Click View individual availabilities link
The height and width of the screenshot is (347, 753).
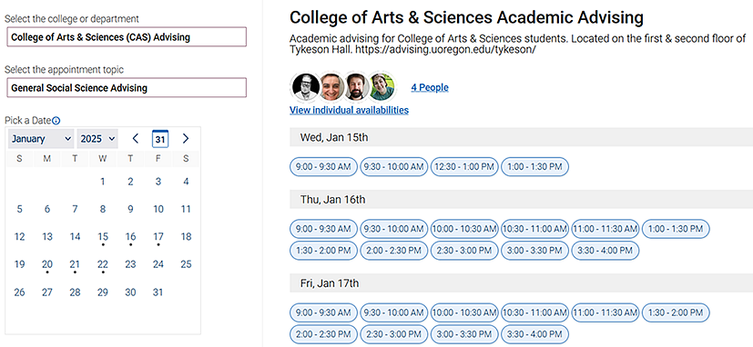pos(349,110)
